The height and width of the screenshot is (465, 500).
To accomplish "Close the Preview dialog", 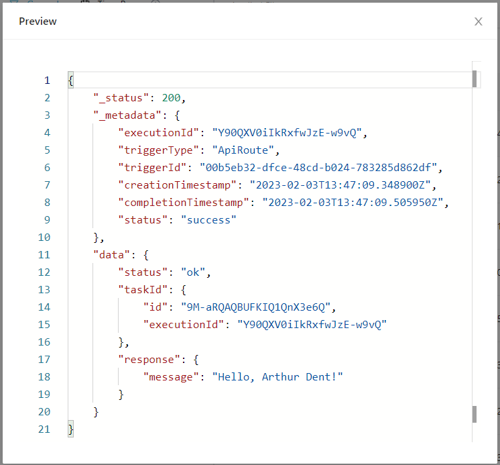I will click(478, 21).
